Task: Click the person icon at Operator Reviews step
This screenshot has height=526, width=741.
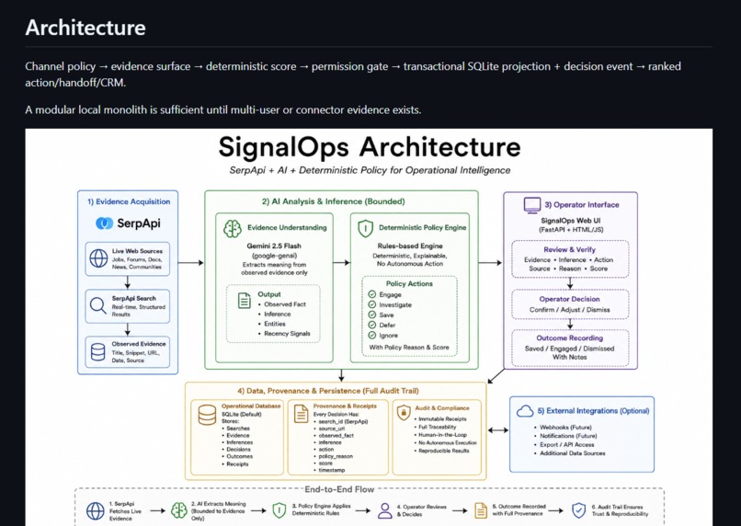Action: click(x=385, y=511)
